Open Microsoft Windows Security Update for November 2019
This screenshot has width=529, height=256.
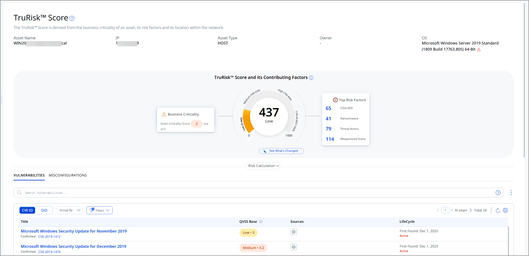(x=74, y=231)
